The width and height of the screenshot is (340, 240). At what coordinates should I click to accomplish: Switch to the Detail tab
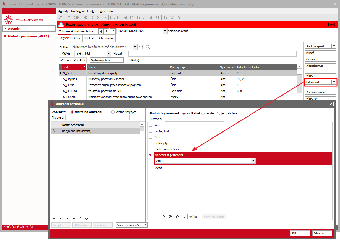tap(77, 38)
